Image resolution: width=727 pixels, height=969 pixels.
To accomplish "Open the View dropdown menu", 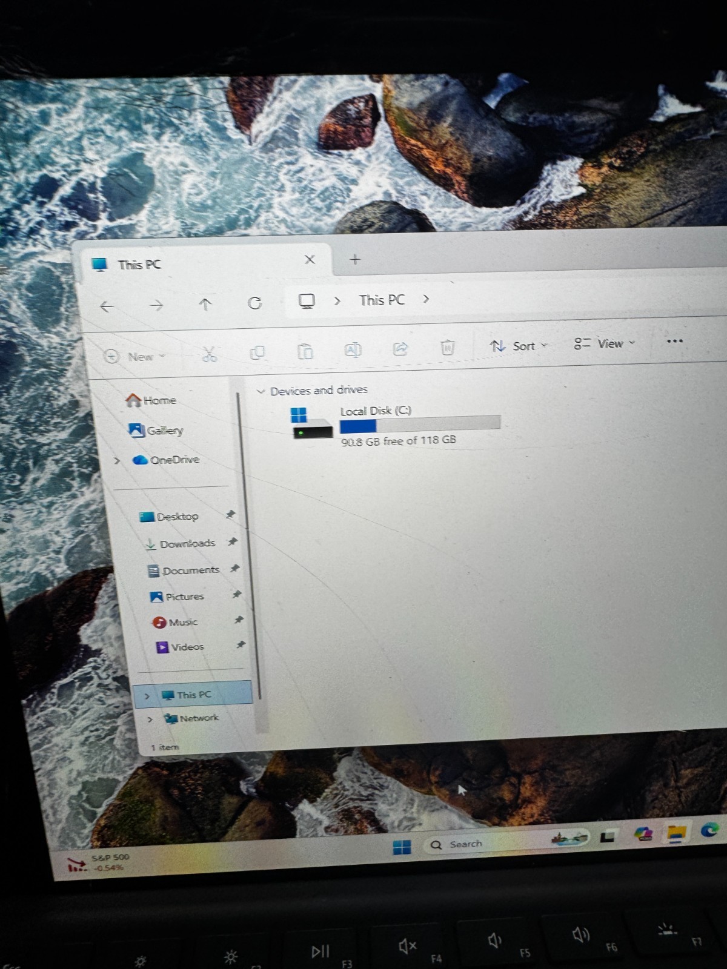I will tap(604, 343).
